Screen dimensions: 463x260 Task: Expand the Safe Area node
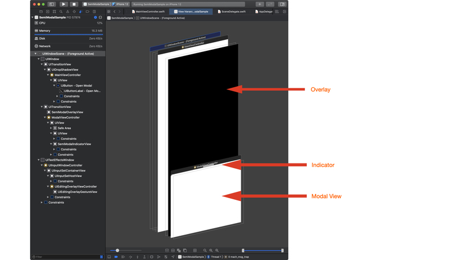51,128
